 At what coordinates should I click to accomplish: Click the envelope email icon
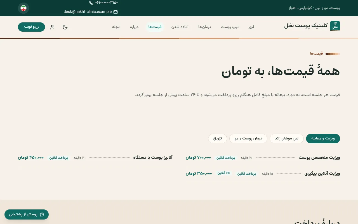tap(116, 12)
